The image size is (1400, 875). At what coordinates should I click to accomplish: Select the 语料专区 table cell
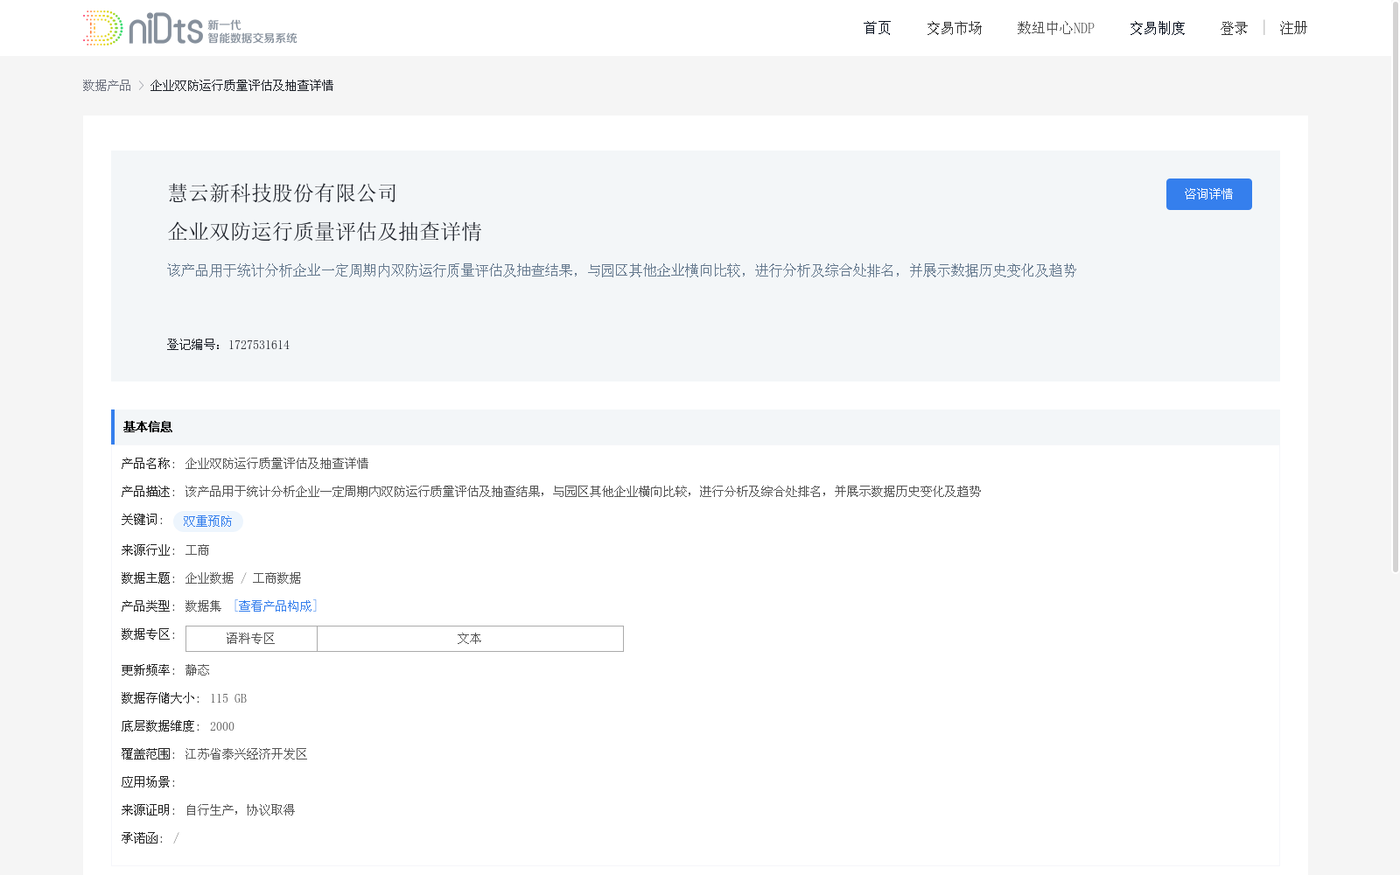[x=251, y=639]
